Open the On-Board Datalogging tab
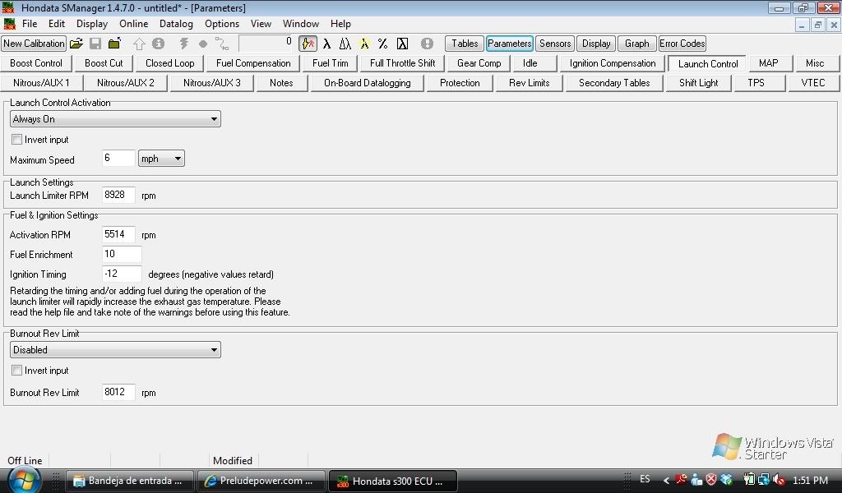The height and width of the screenshot is (493, 842). point(368,83)
